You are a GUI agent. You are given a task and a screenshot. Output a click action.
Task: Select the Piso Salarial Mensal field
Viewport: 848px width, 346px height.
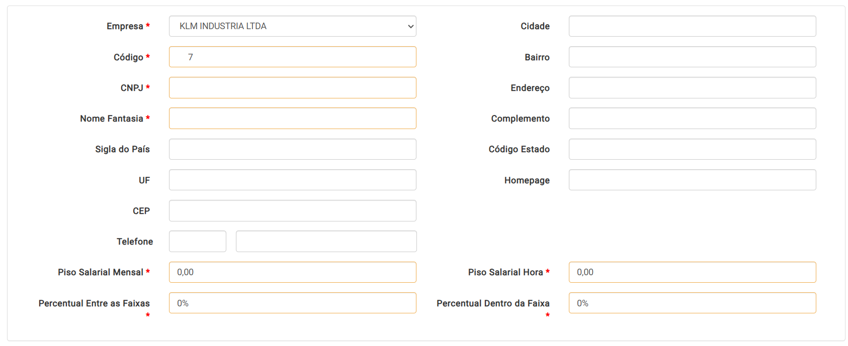[x=292, y=272]
